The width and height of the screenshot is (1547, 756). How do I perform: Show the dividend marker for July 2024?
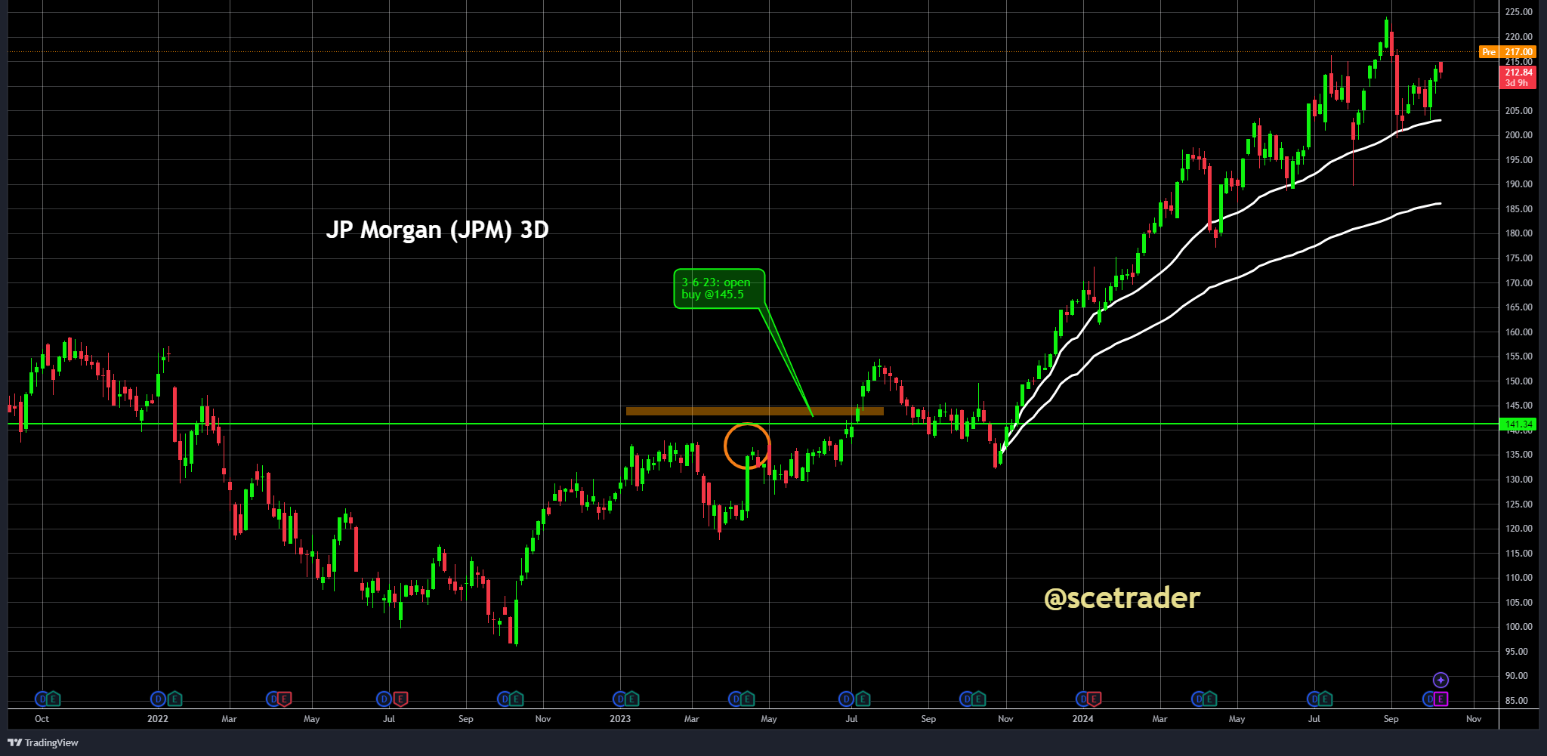(x=1314, y=699)
